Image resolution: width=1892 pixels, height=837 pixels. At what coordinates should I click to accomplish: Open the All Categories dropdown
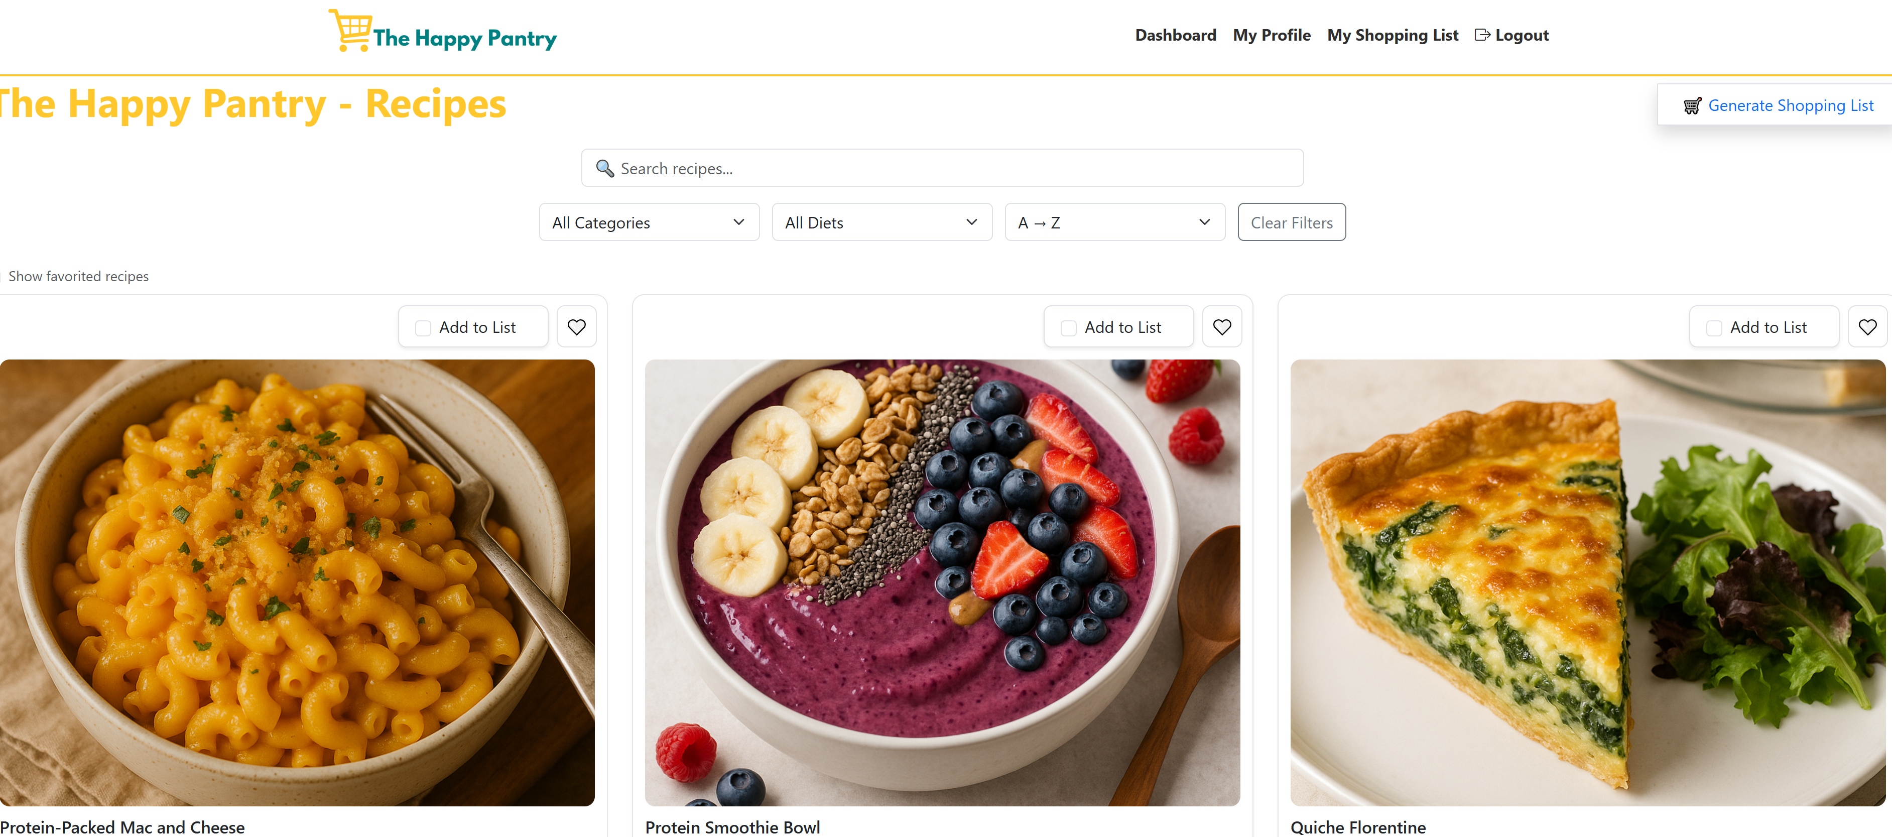[x=649, y=222]
